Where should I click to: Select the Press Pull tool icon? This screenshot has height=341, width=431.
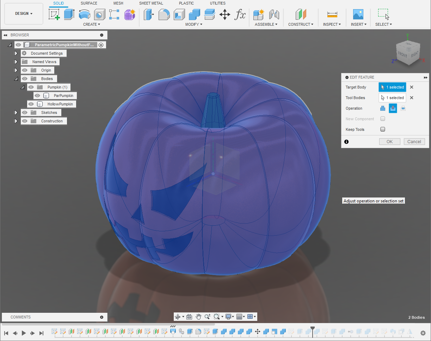point(149,14)
